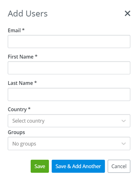Click the green Save button
Screen dimensions: 138x182
[40, 166]
